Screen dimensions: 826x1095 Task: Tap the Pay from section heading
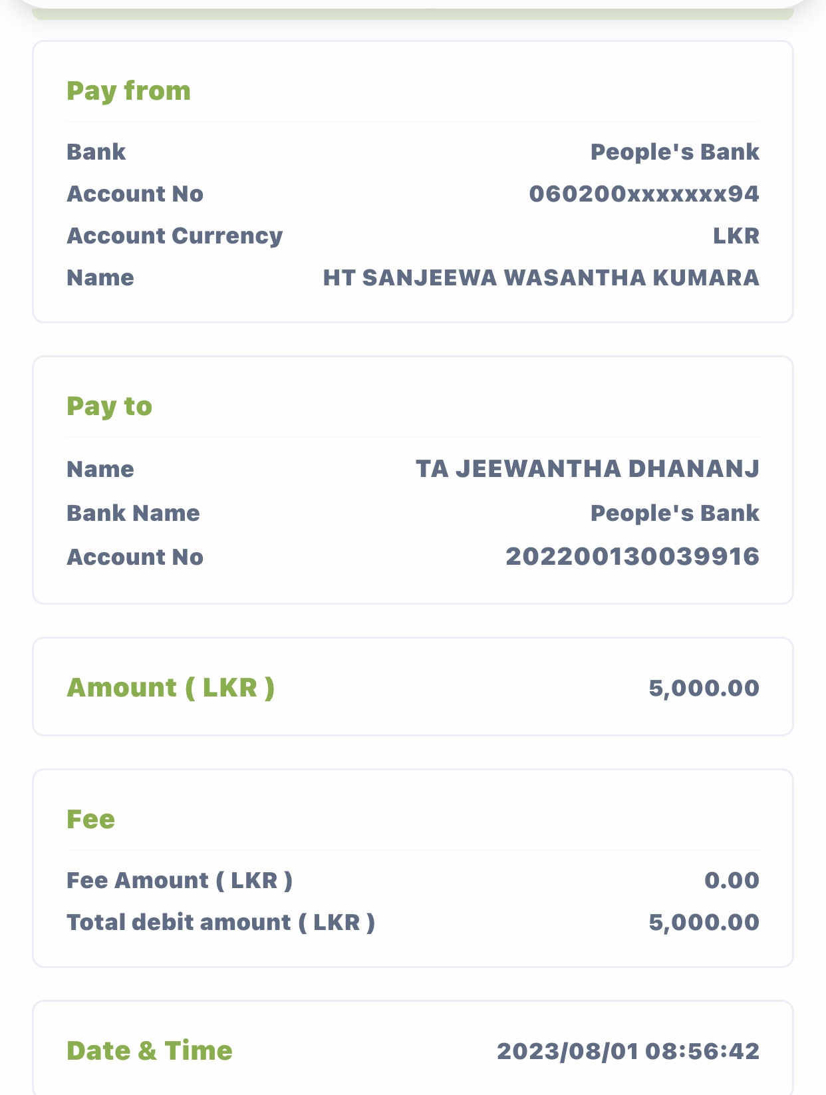(x=128, y=91)
